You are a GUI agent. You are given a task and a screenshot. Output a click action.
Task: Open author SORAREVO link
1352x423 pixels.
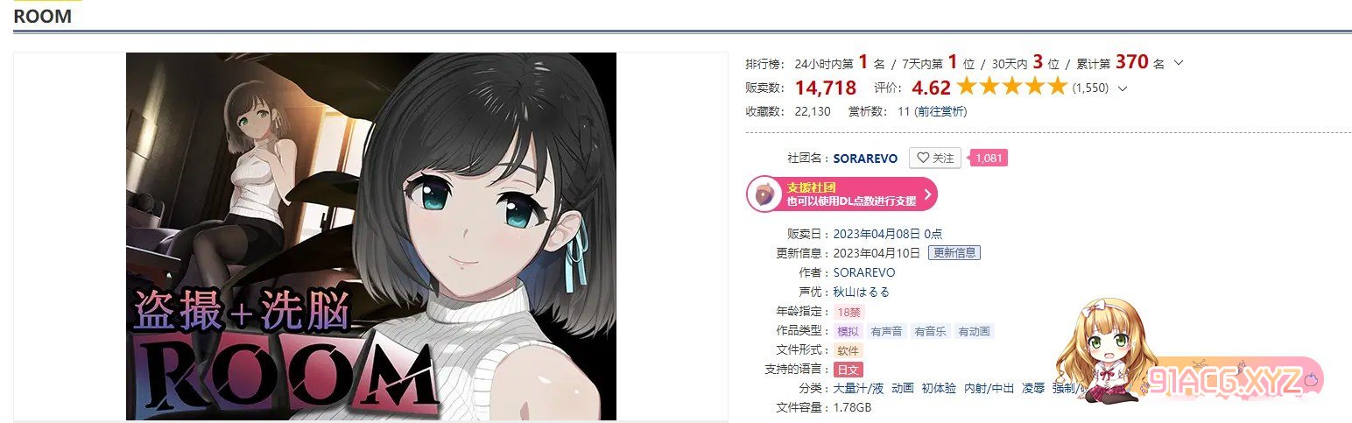coord(864,272)
